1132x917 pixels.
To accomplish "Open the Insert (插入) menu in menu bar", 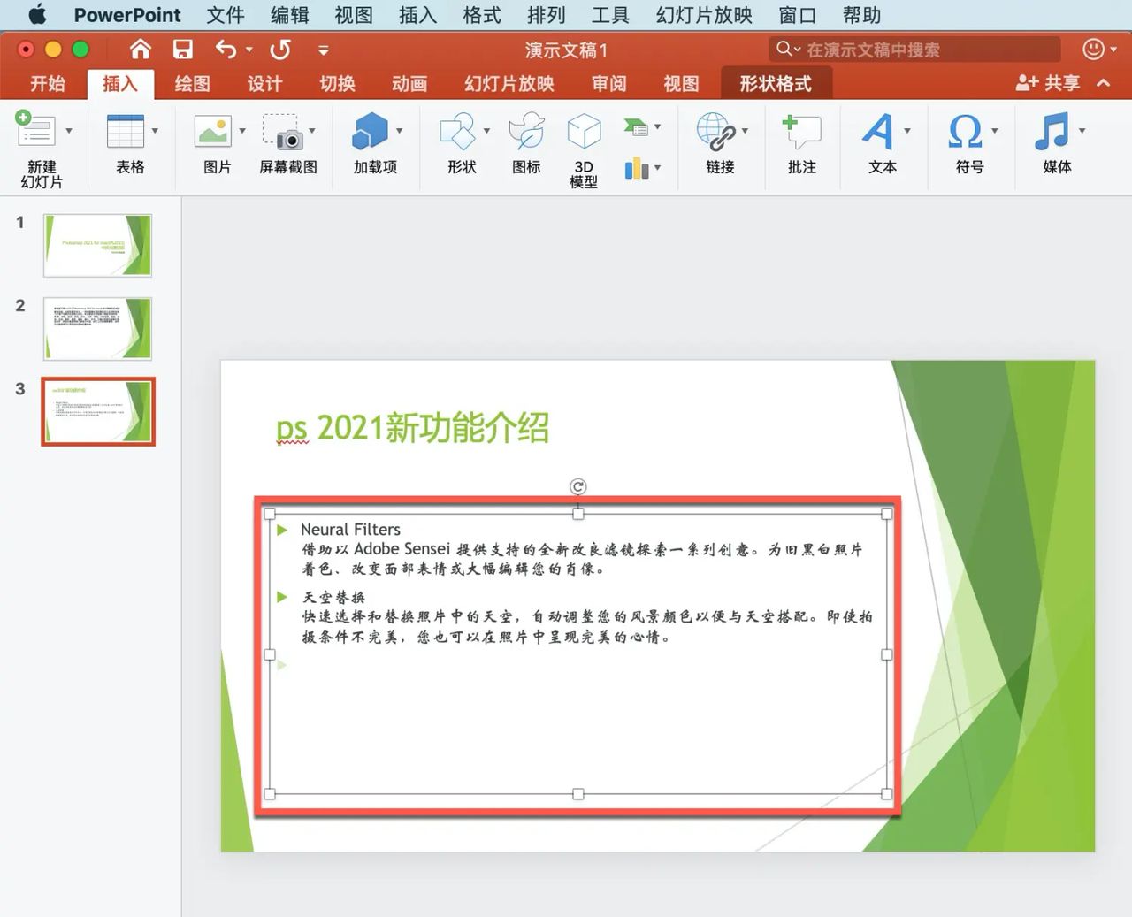I will tap(417, 15).
